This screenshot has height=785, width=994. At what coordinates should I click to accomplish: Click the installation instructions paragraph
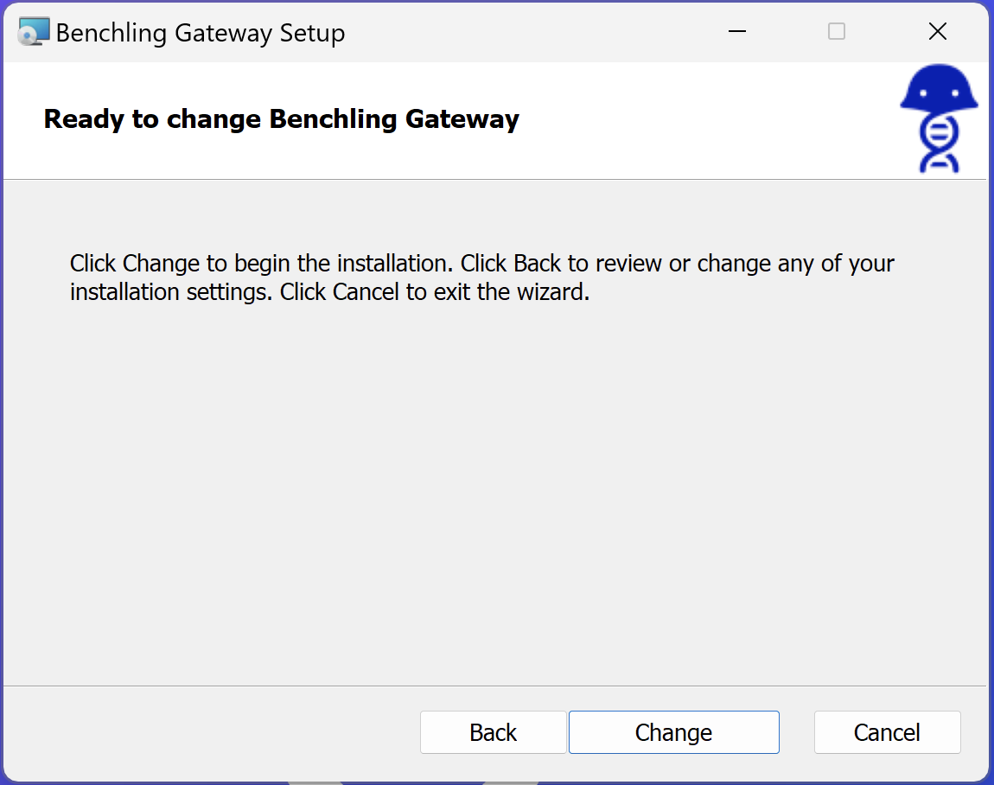(x=481, y=278)
